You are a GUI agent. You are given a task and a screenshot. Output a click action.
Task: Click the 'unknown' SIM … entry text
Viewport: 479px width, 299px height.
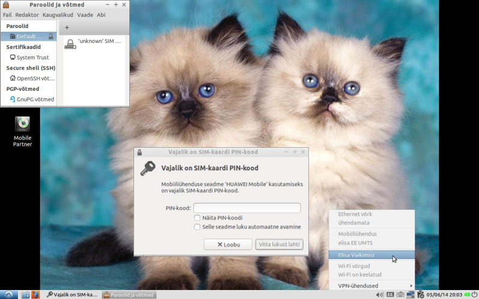click(x=99, y=41)
